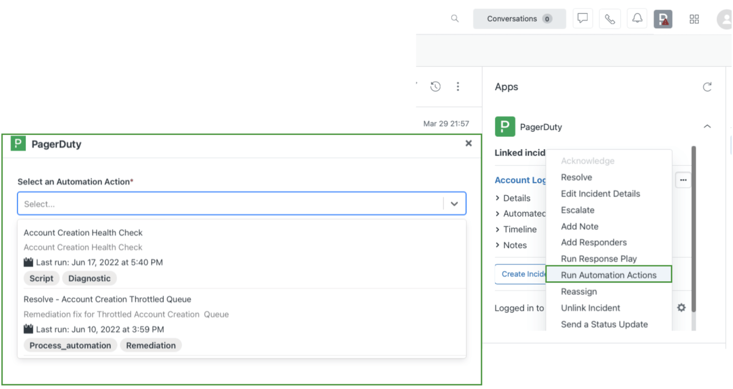This screenshot has height=389, width=733.
Task: Open the notifications bell
Action: 637,18
